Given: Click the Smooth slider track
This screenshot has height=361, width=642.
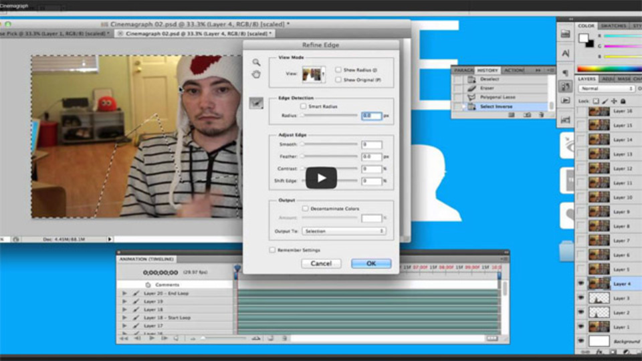Looking at the screenshot, I should 330,144.
